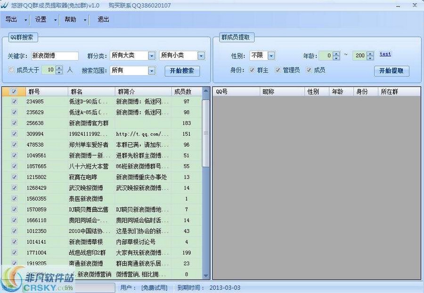The width and height of the screenshot is (424, 293).
Task: Click the group list scroll-down arrow
Action: click(x=206, y=276)
